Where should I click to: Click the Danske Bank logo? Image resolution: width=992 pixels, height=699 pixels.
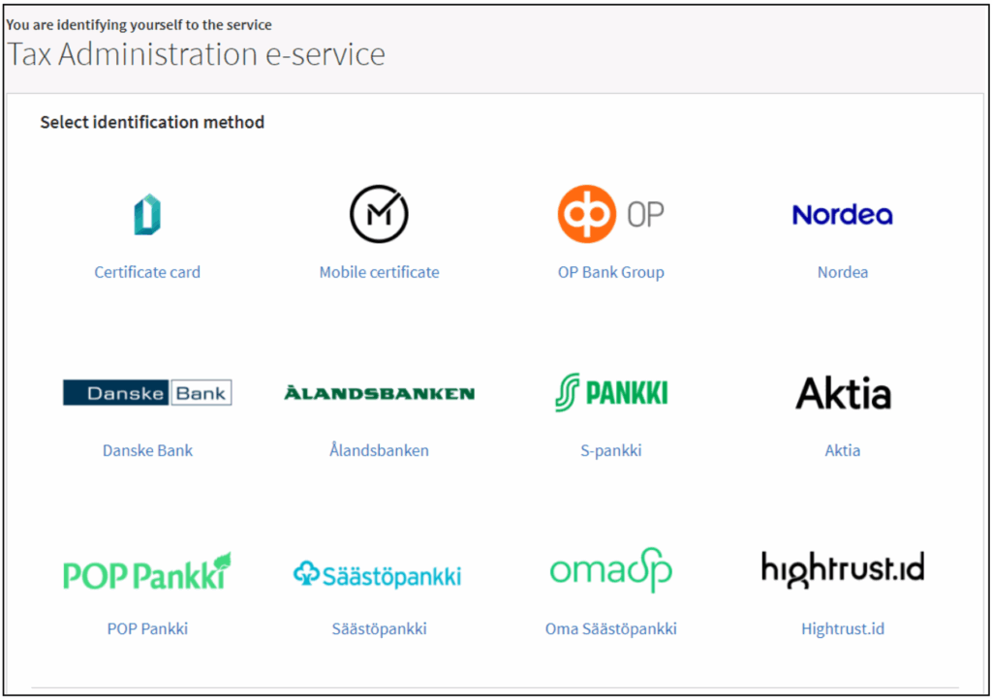(x=147, y=392)
